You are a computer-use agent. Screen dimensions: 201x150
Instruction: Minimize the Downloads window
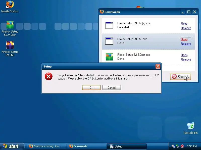183,12
